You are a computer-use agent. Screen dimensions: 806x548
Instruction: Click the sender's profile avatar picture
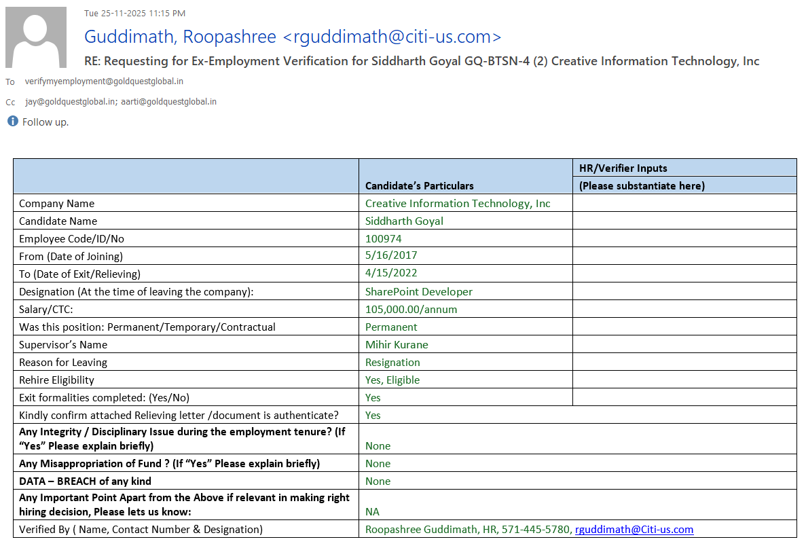click(x=36, y=37)
